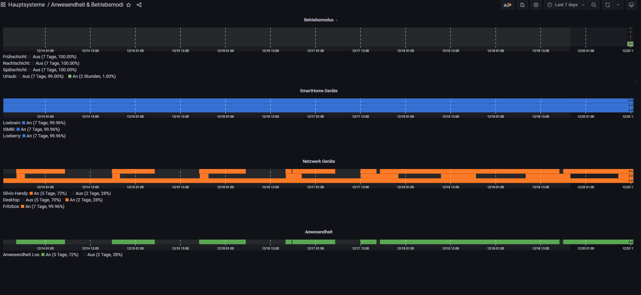Open the SmartHome Geräte panel title menu
641x295 pixels.
[x=319, y=91]
